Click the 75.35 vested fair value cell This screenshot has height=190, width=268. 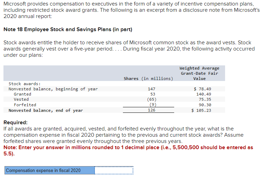pyautogui.click(x=205, y=99)
